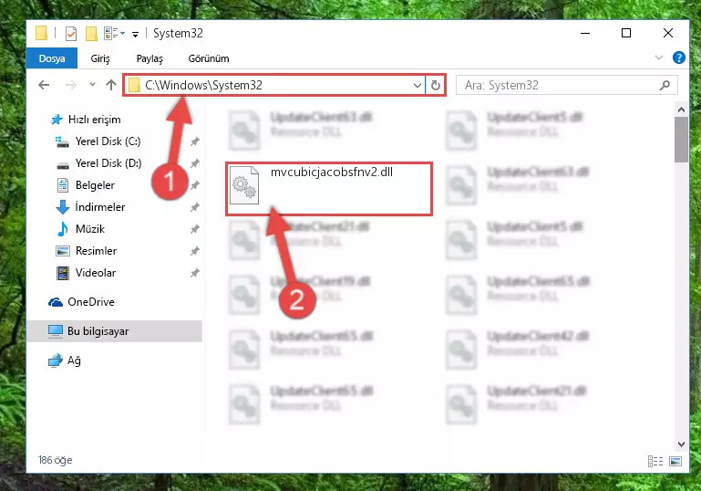Click the pin icon next to İndirmeler
The height and width of the screenshot is (491, 701).
tap(194, 207)
